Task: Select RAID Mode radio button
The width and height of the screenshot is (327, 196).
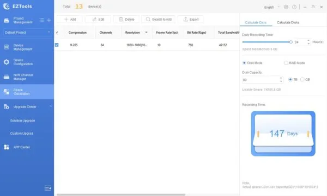Action: (286, 63)
